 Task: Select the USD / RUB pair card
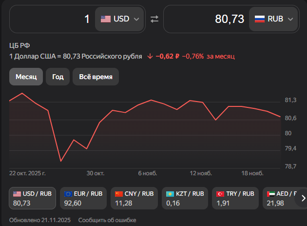click(x=32, y=198)
